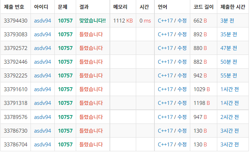Click 수정 for submission 33791610
252x152 pixels.
pyautogui.click(x=182, y=89)
